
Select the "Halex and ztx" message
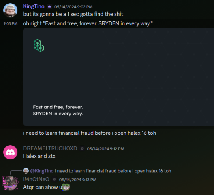click(x=39, y=156)
